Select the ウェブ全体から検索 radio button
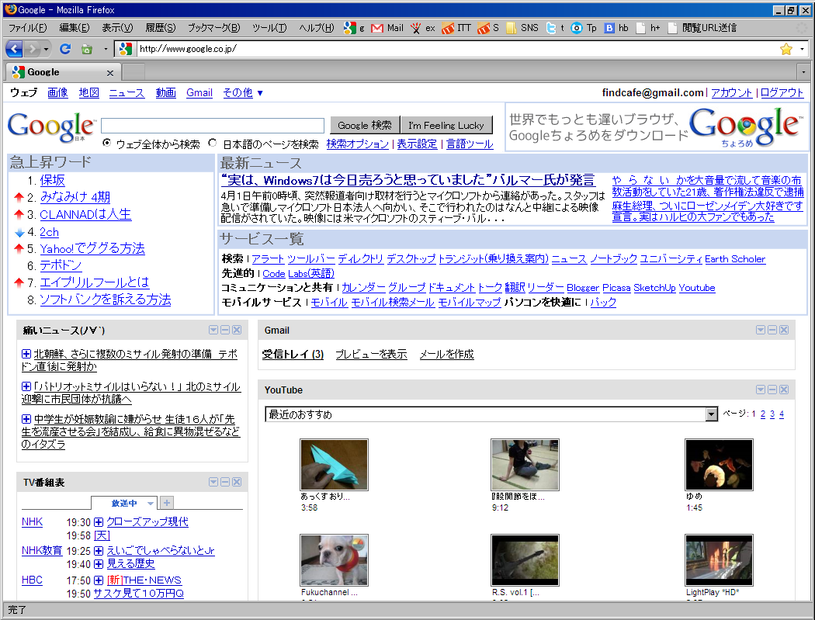This screenshot has height=620, width=815. point(107,143)
